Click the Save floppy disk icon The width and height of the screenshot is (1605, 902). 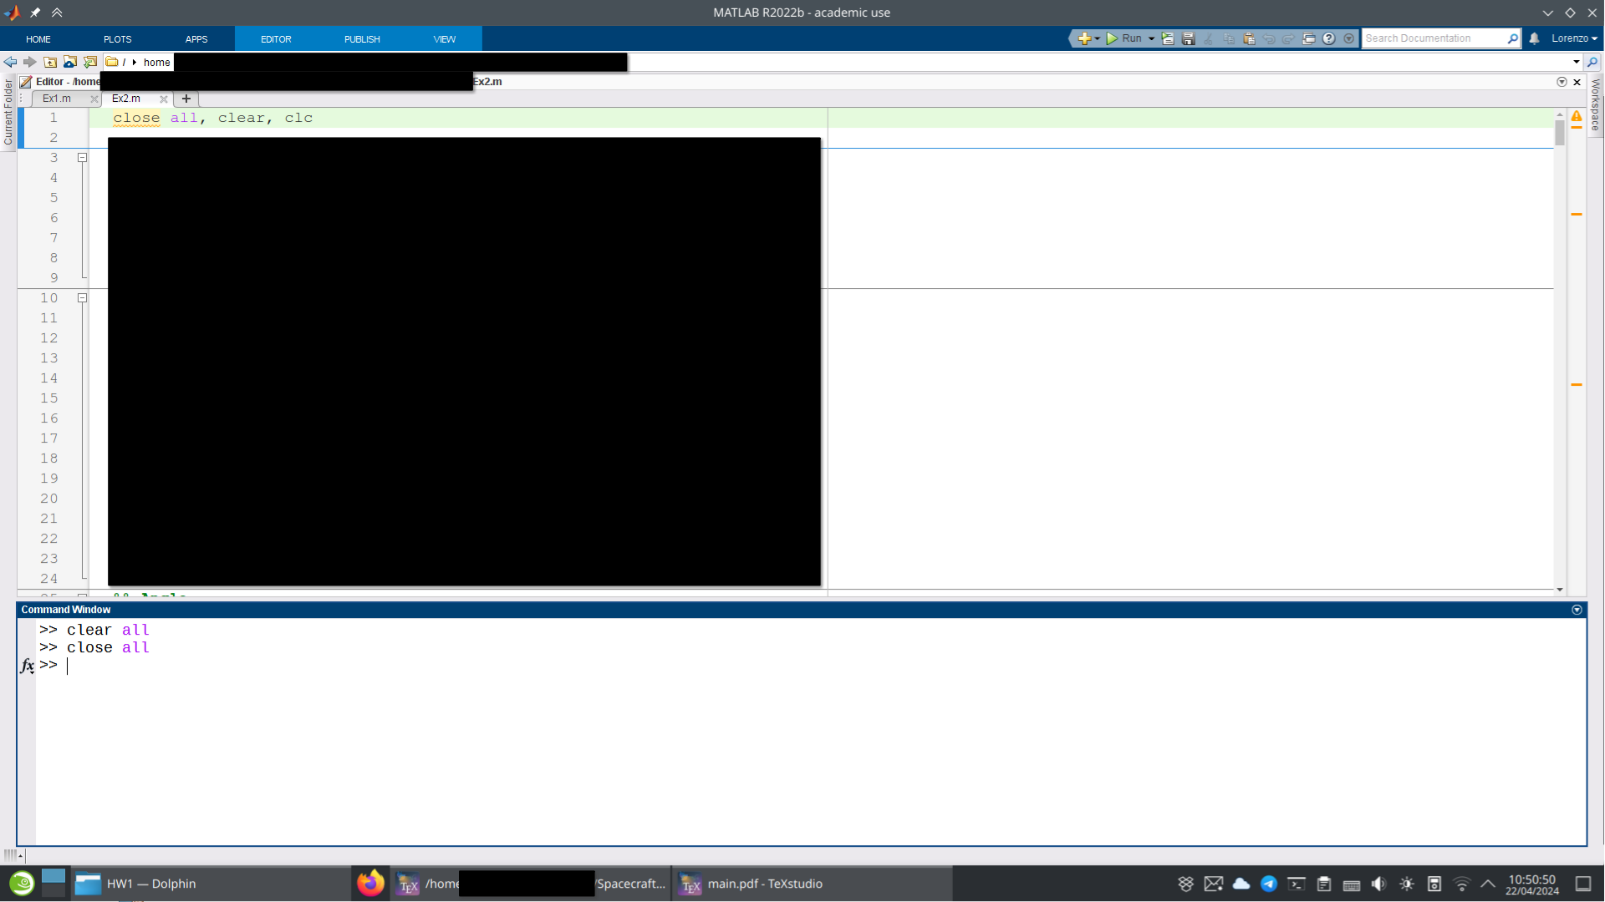click(1188, 38)
